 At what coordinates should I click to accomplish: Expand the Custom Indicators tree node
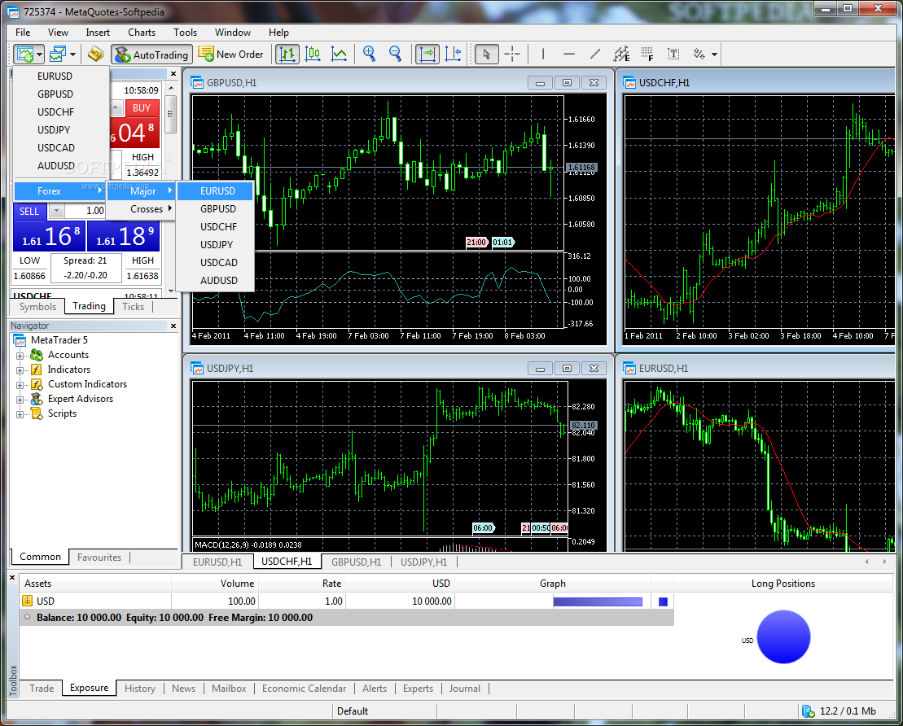coord(20,385)
